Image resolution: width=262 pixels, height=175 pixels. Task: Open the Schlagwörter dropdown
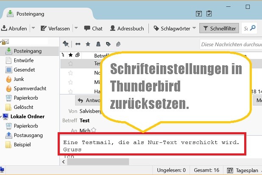click(175, 28)
